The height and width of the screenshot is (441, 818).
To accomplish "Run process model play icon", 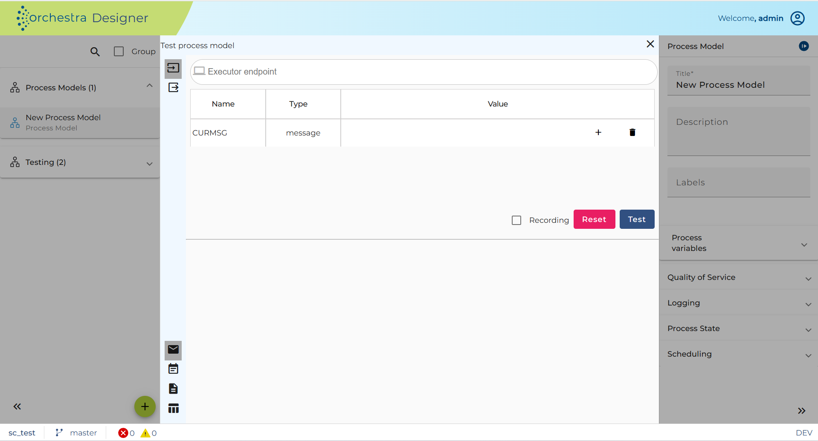I will pos(804,46).
